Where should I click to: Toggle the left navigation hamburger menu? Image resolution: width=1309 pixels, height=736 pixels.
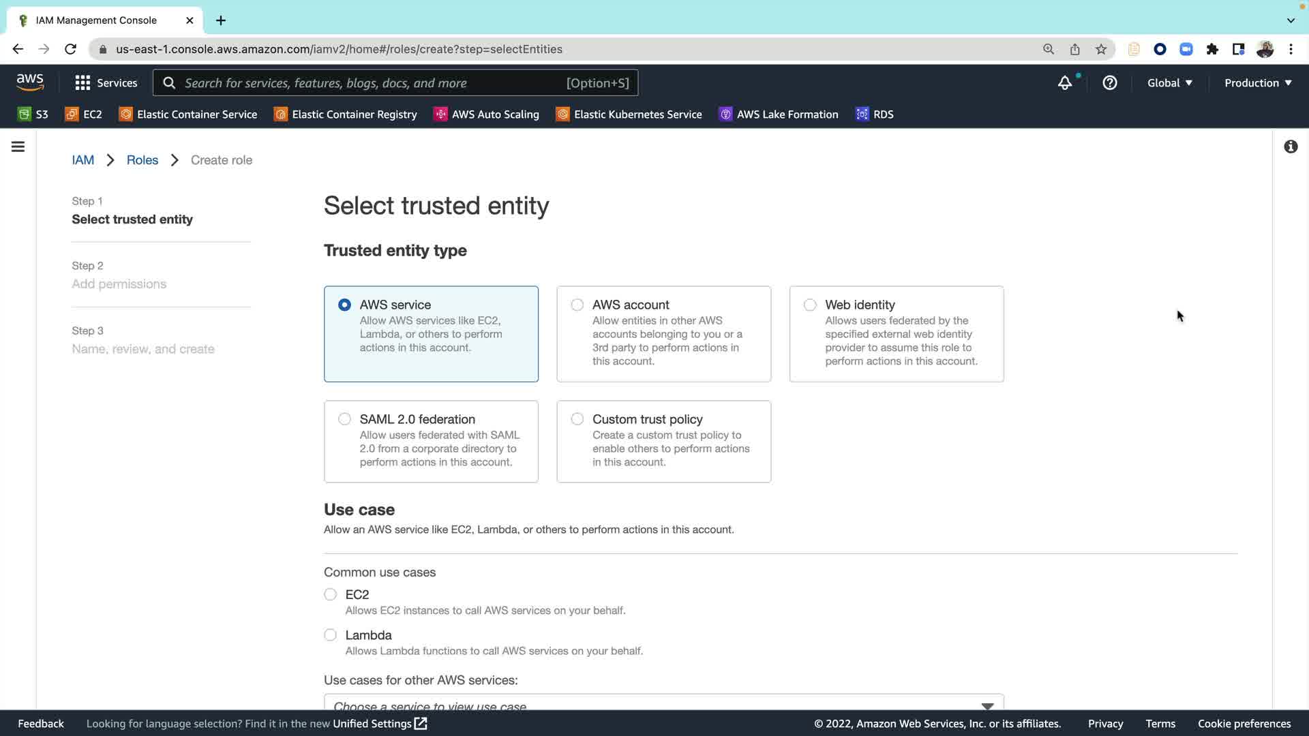pos(18,147)
